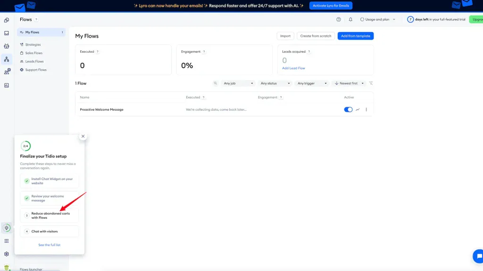Viewport: 483px width, 271px height.
Task: Click the Upgrade button in header
Action: pos(476,19)
